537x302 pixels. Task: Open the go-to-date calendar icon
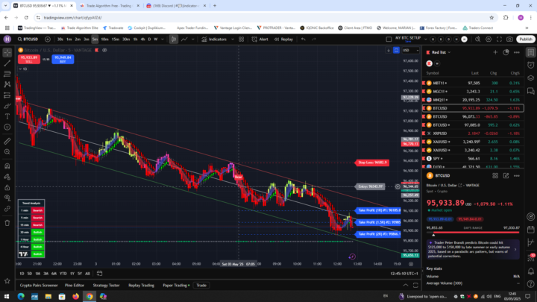[x=99, y=274]
